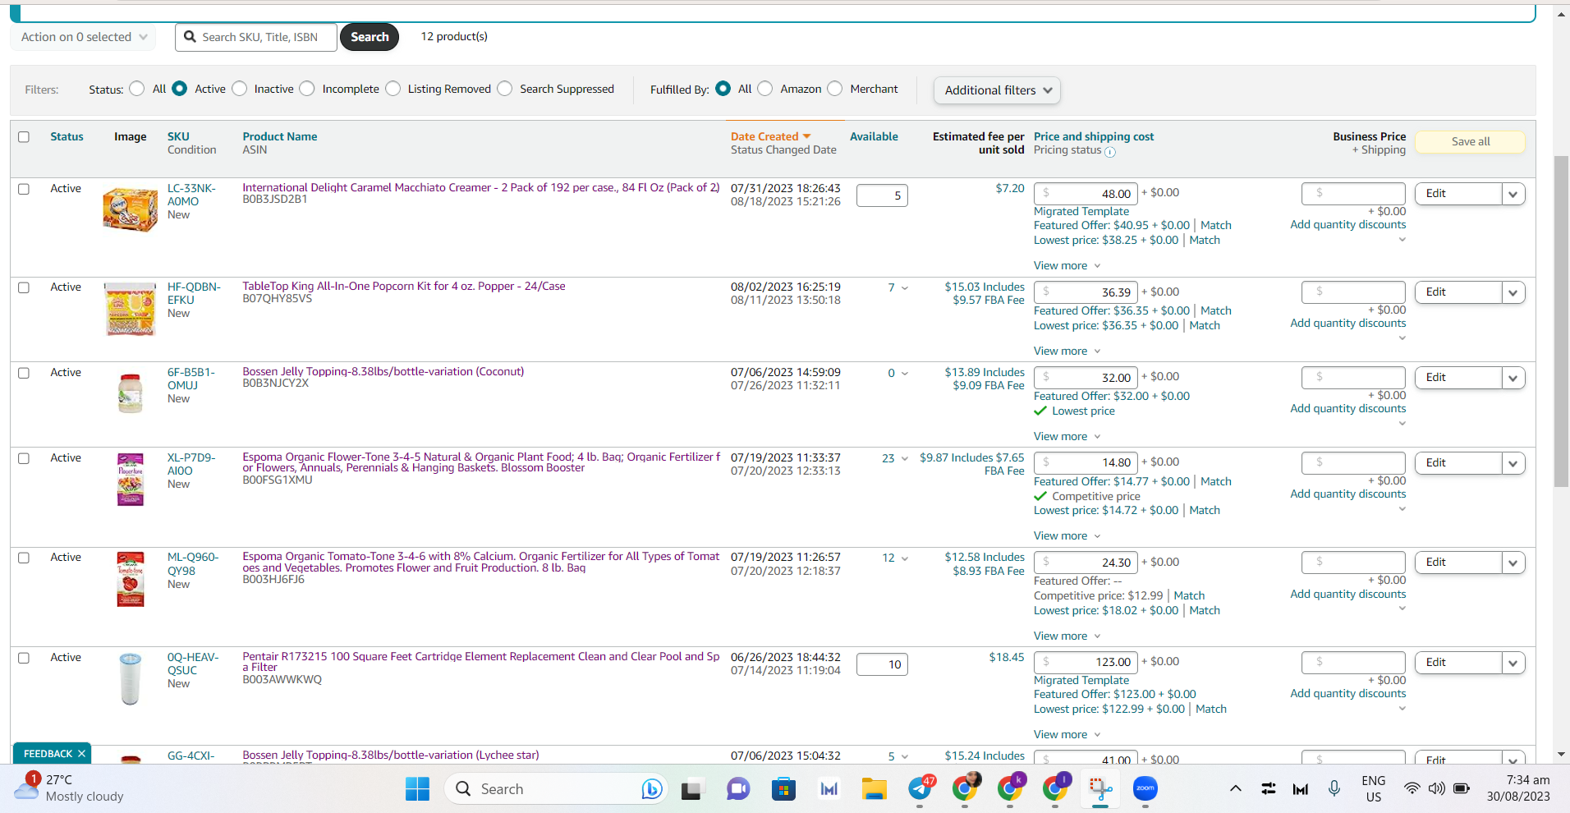Viewport: 1570px width, 813px height.
Task: Check the box for TableTop King Popcorn row
Action: [x=24, y=287]
